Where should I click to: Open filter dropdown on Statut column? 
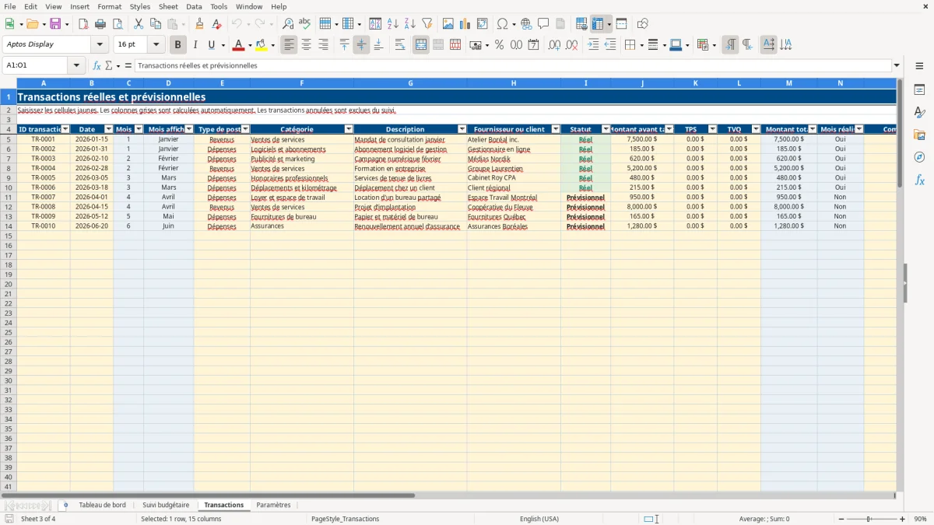606,129
